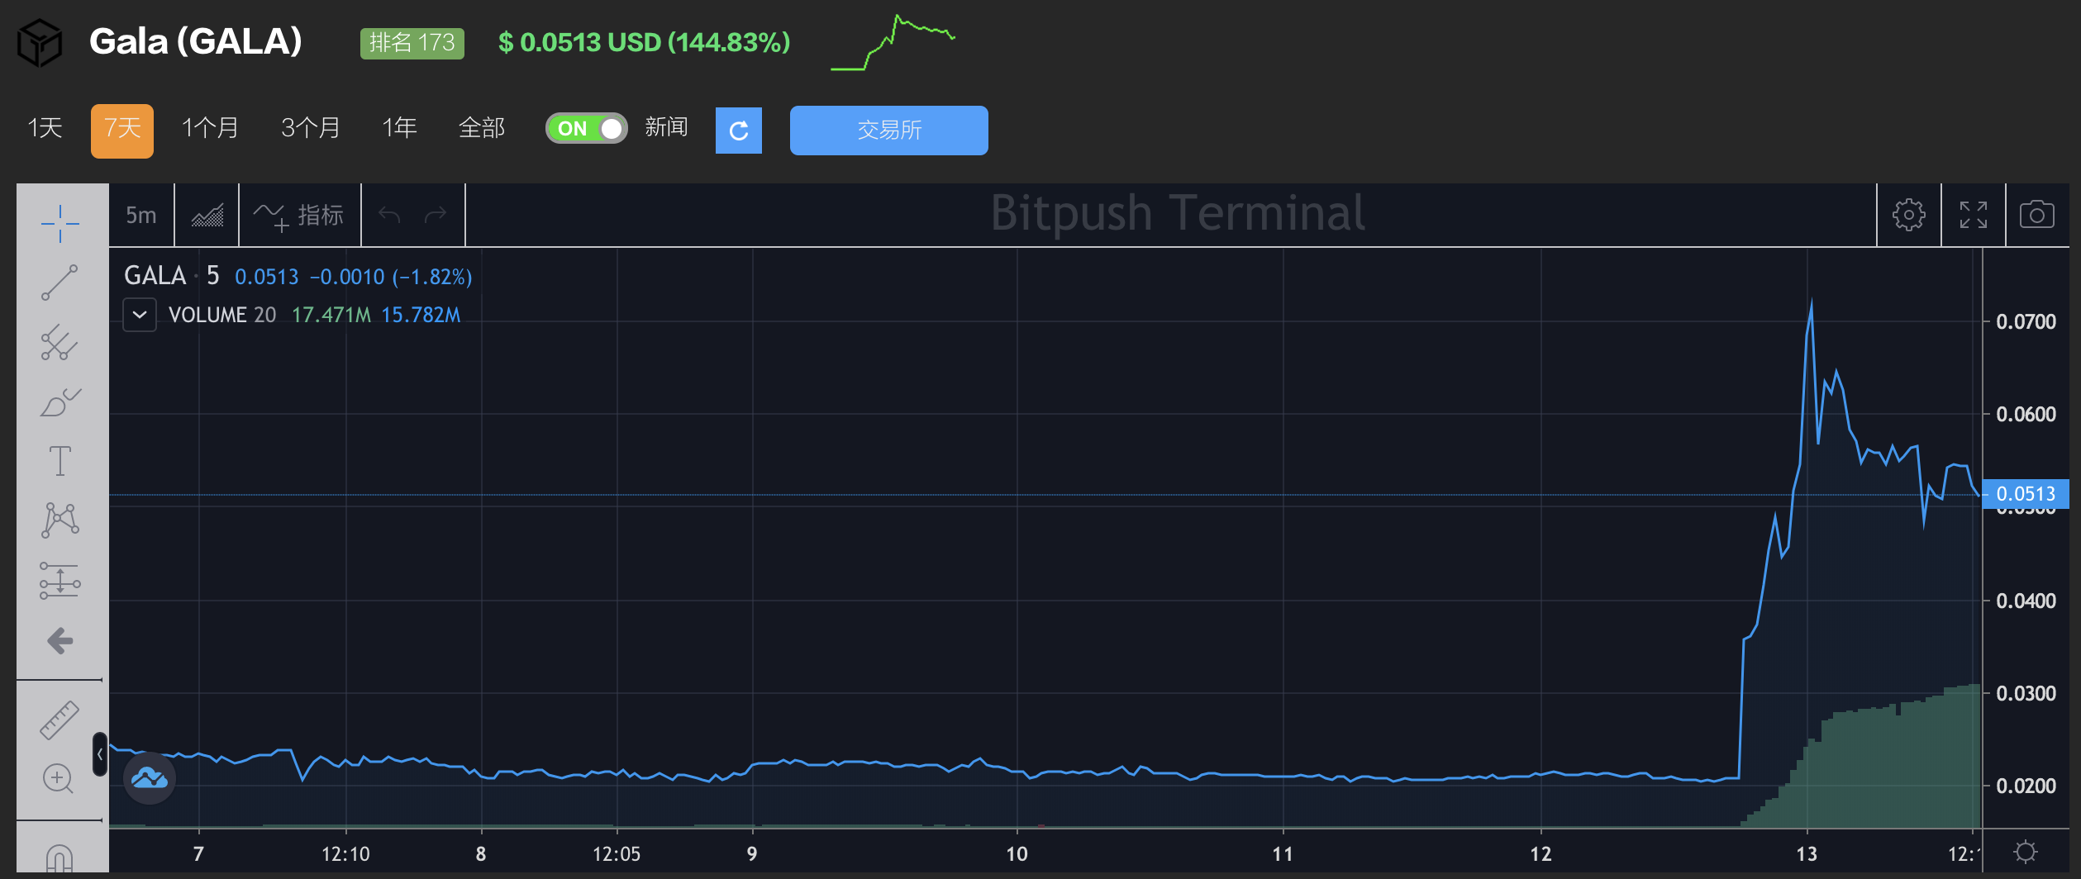Take a chart snapshot with camera icon
This screenshot has height=879, width=2081.
2036,215
